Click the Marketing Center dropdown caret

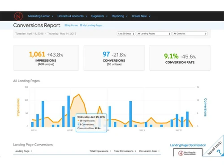click(x=52, y=16)
